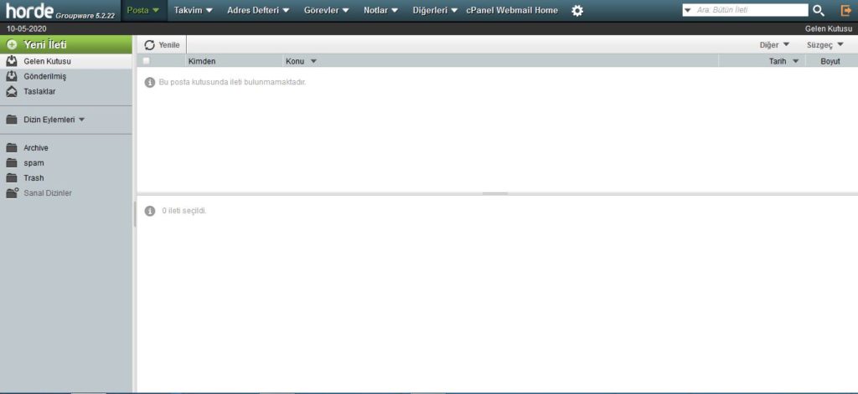Click the Archive folder icon
The height and width of the screenshot is (394, 858).
(x=12, y=147)
